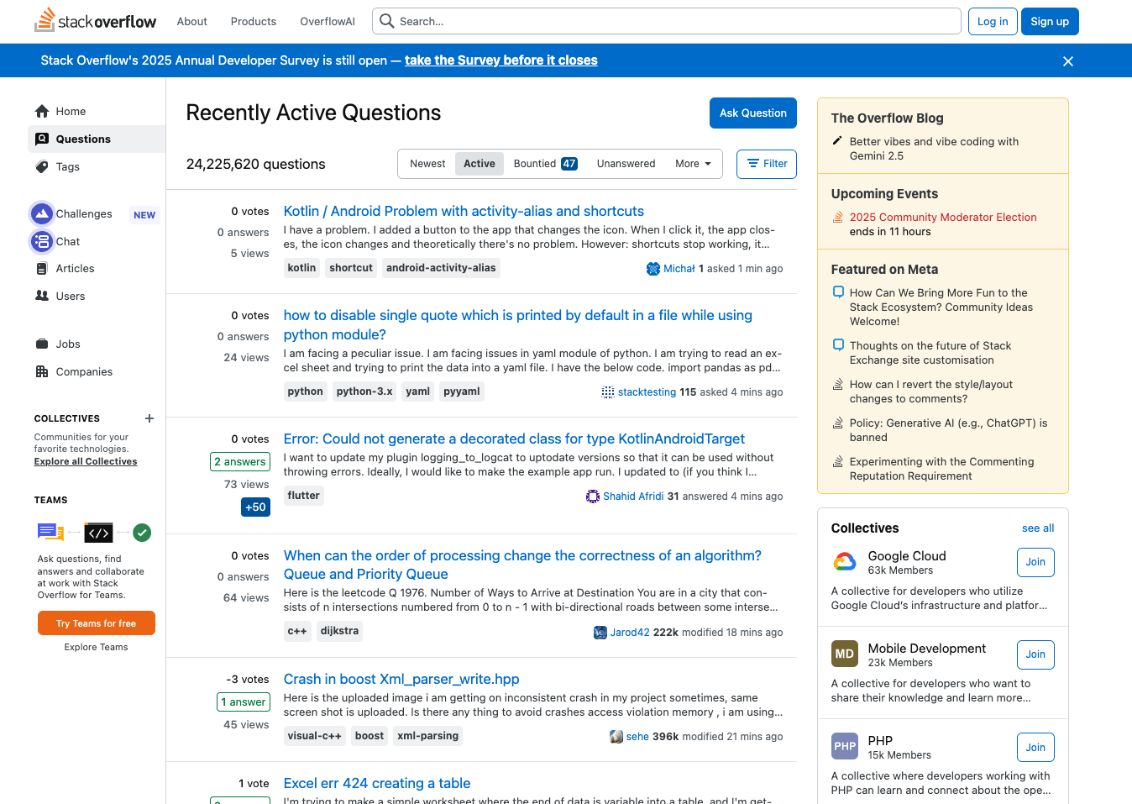Expand all Collectives via plus icon
The image size is (1132, 804).
pos(149,418)
